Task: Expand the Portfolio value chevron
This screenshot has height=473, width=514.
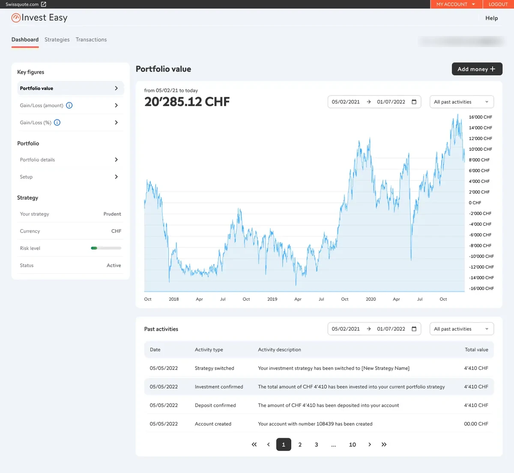Action: [116, 88]
